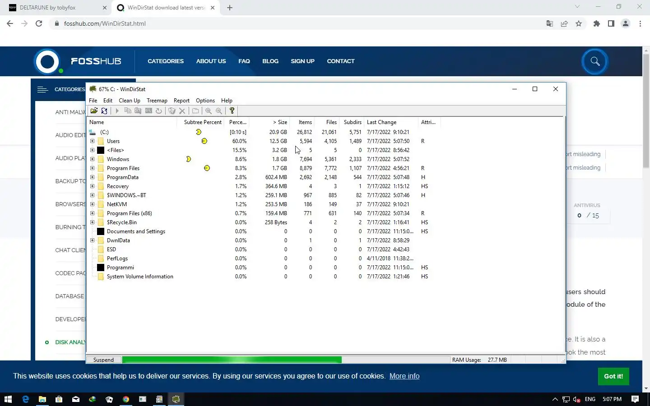Expand the Users folder node
The image size is (650, 406).
point(93,141)
